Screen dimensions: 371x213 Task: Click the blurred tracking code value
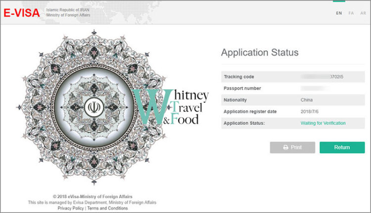322,77
